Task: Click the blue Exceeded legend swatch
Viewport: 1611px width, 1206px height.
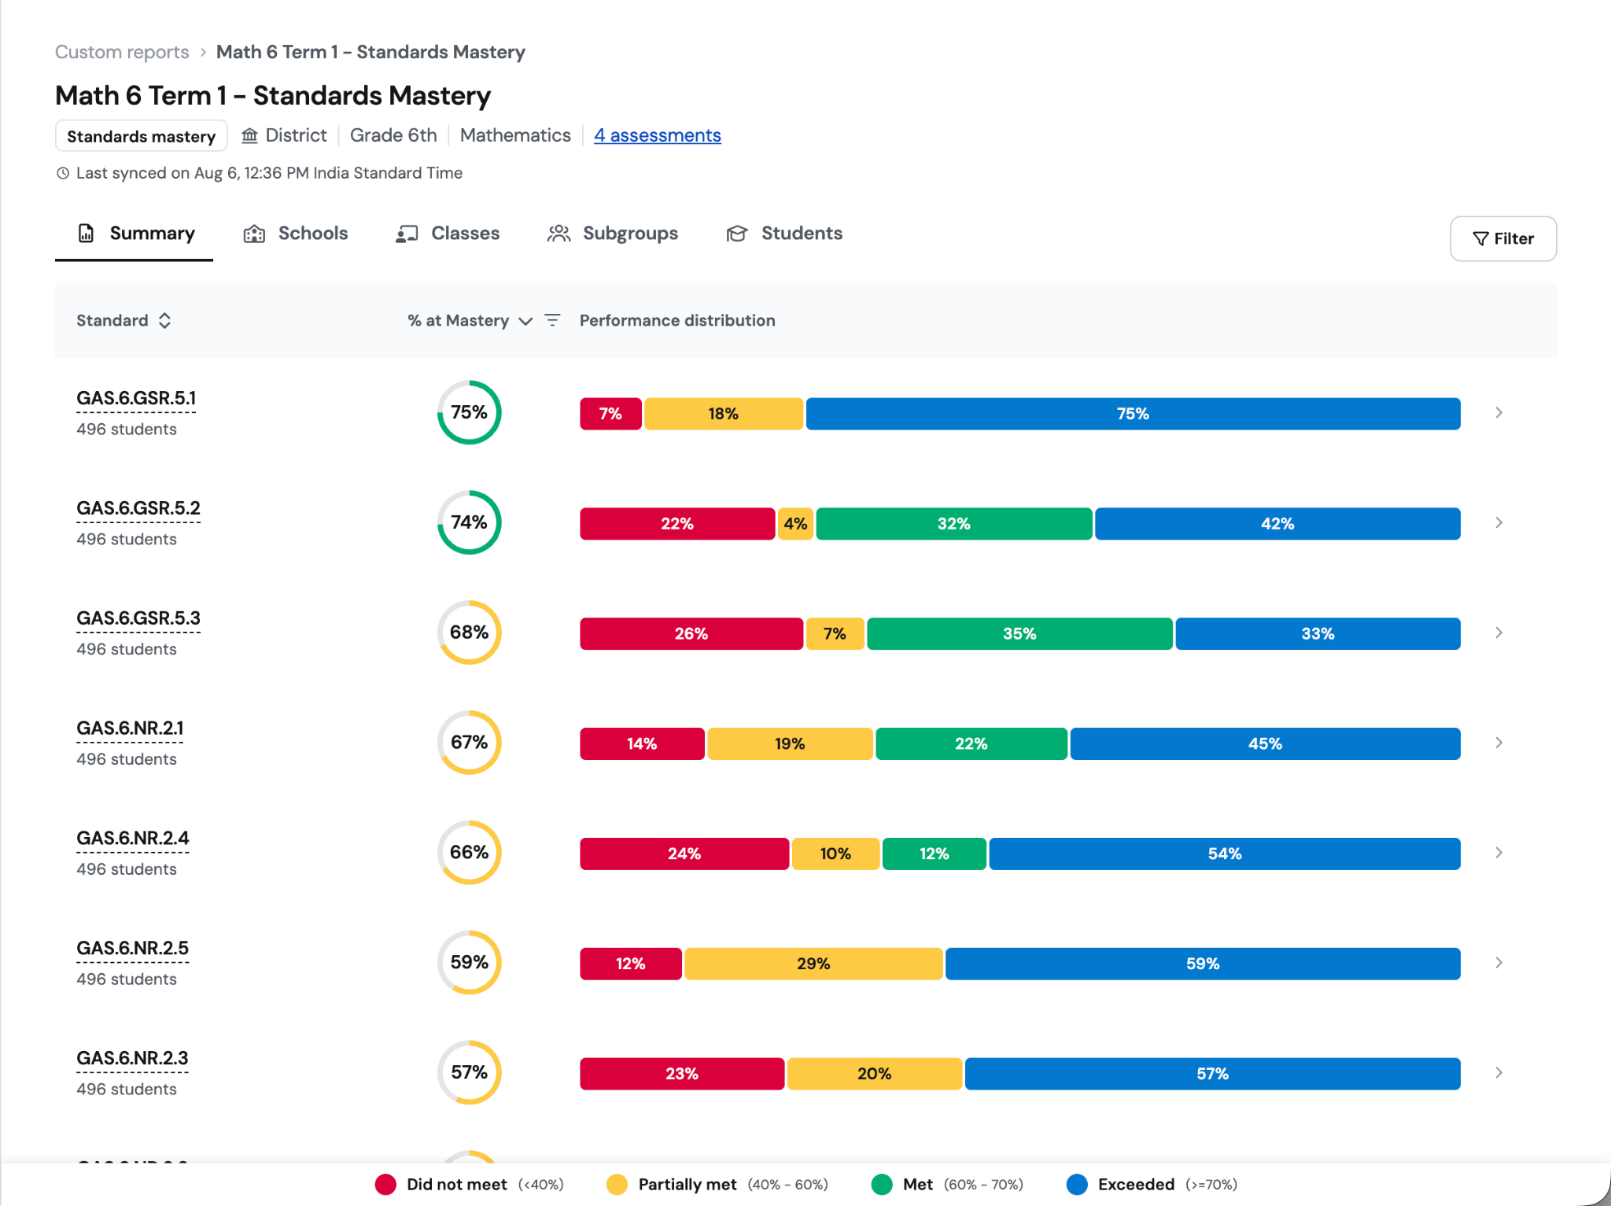Action: (x=1077, y=1184)
